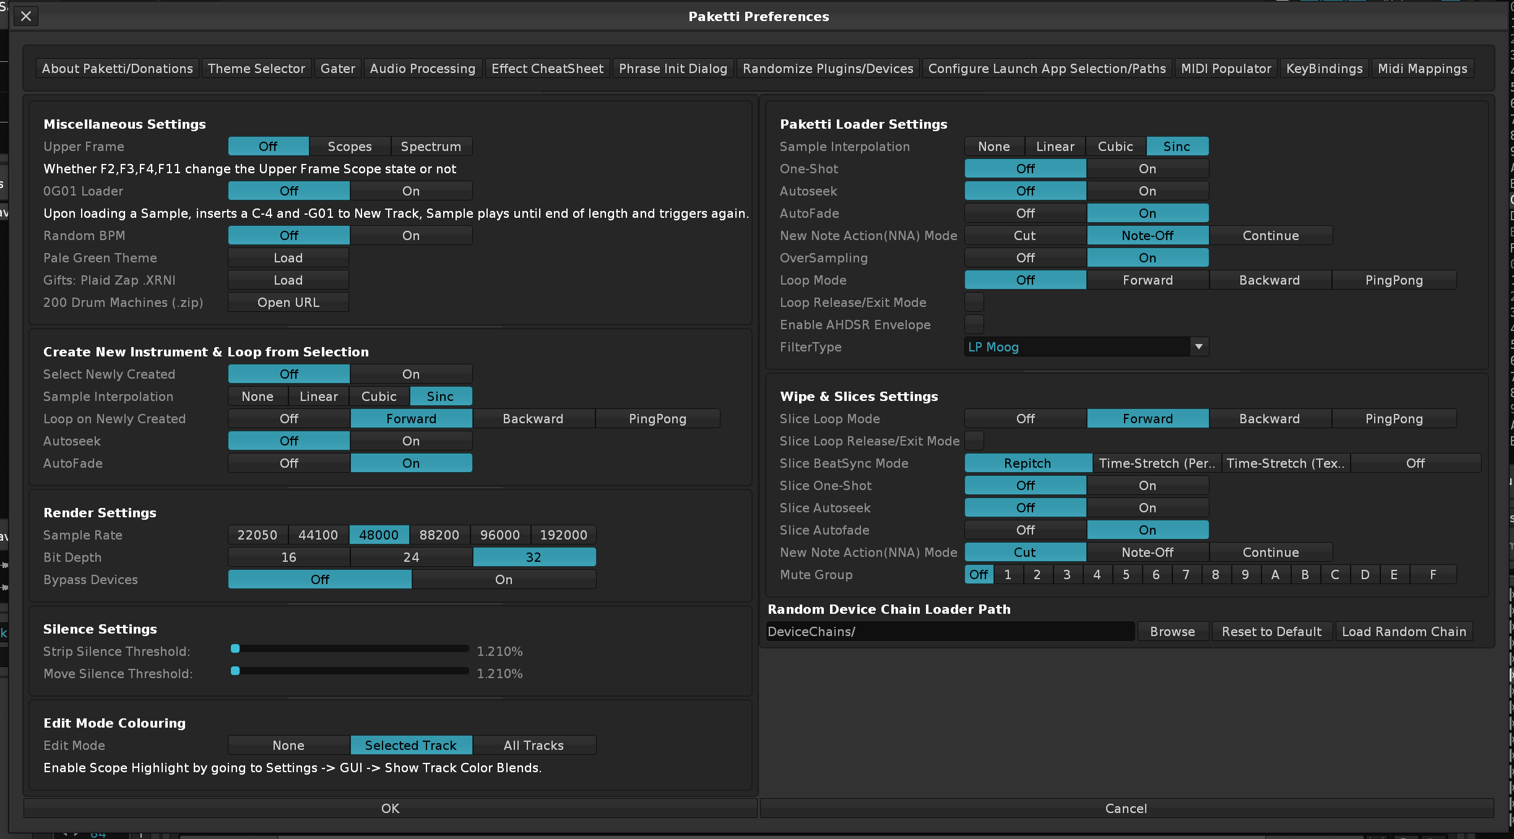Select Mute Group 5
This screenshot has height=839, width=1514.
[x=1126, y=574]
